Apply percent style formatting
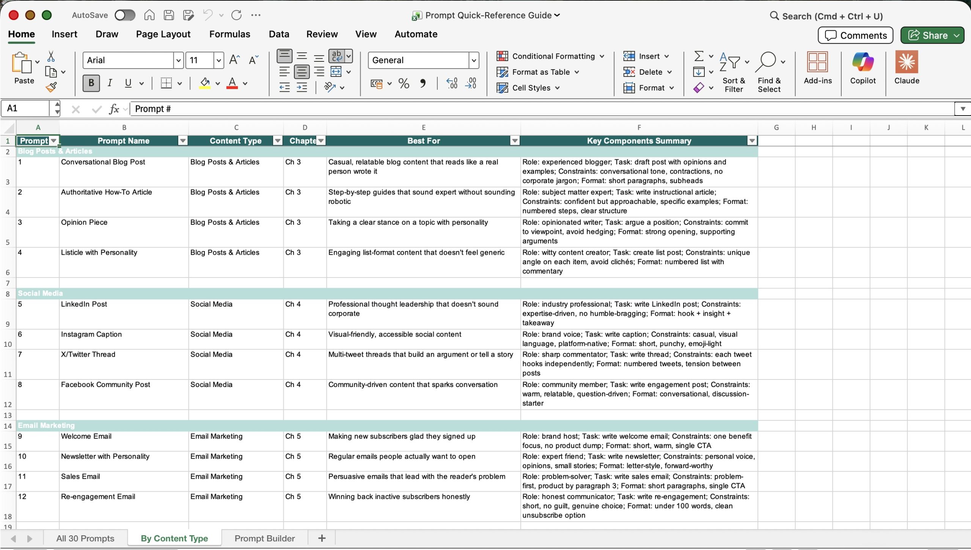The image size is (971, 550). click(404, 83)
